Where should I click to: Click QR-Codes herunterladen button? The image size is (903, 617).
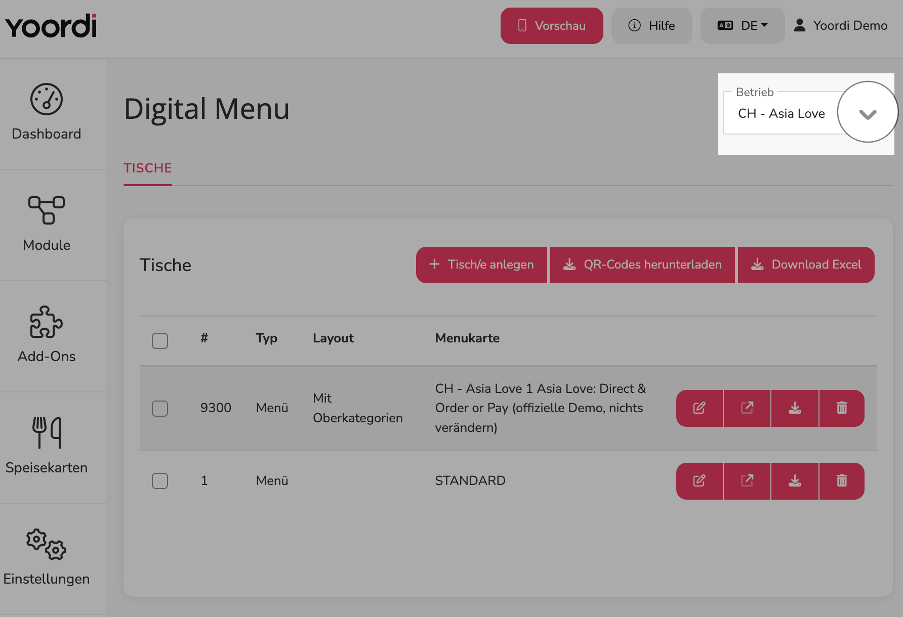click(x=642, y=265)
